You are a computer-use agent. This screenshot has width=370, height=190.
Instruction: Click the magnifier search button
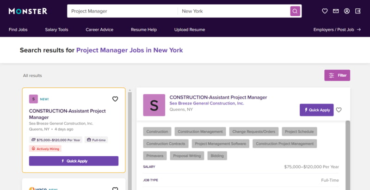point(295,11)
